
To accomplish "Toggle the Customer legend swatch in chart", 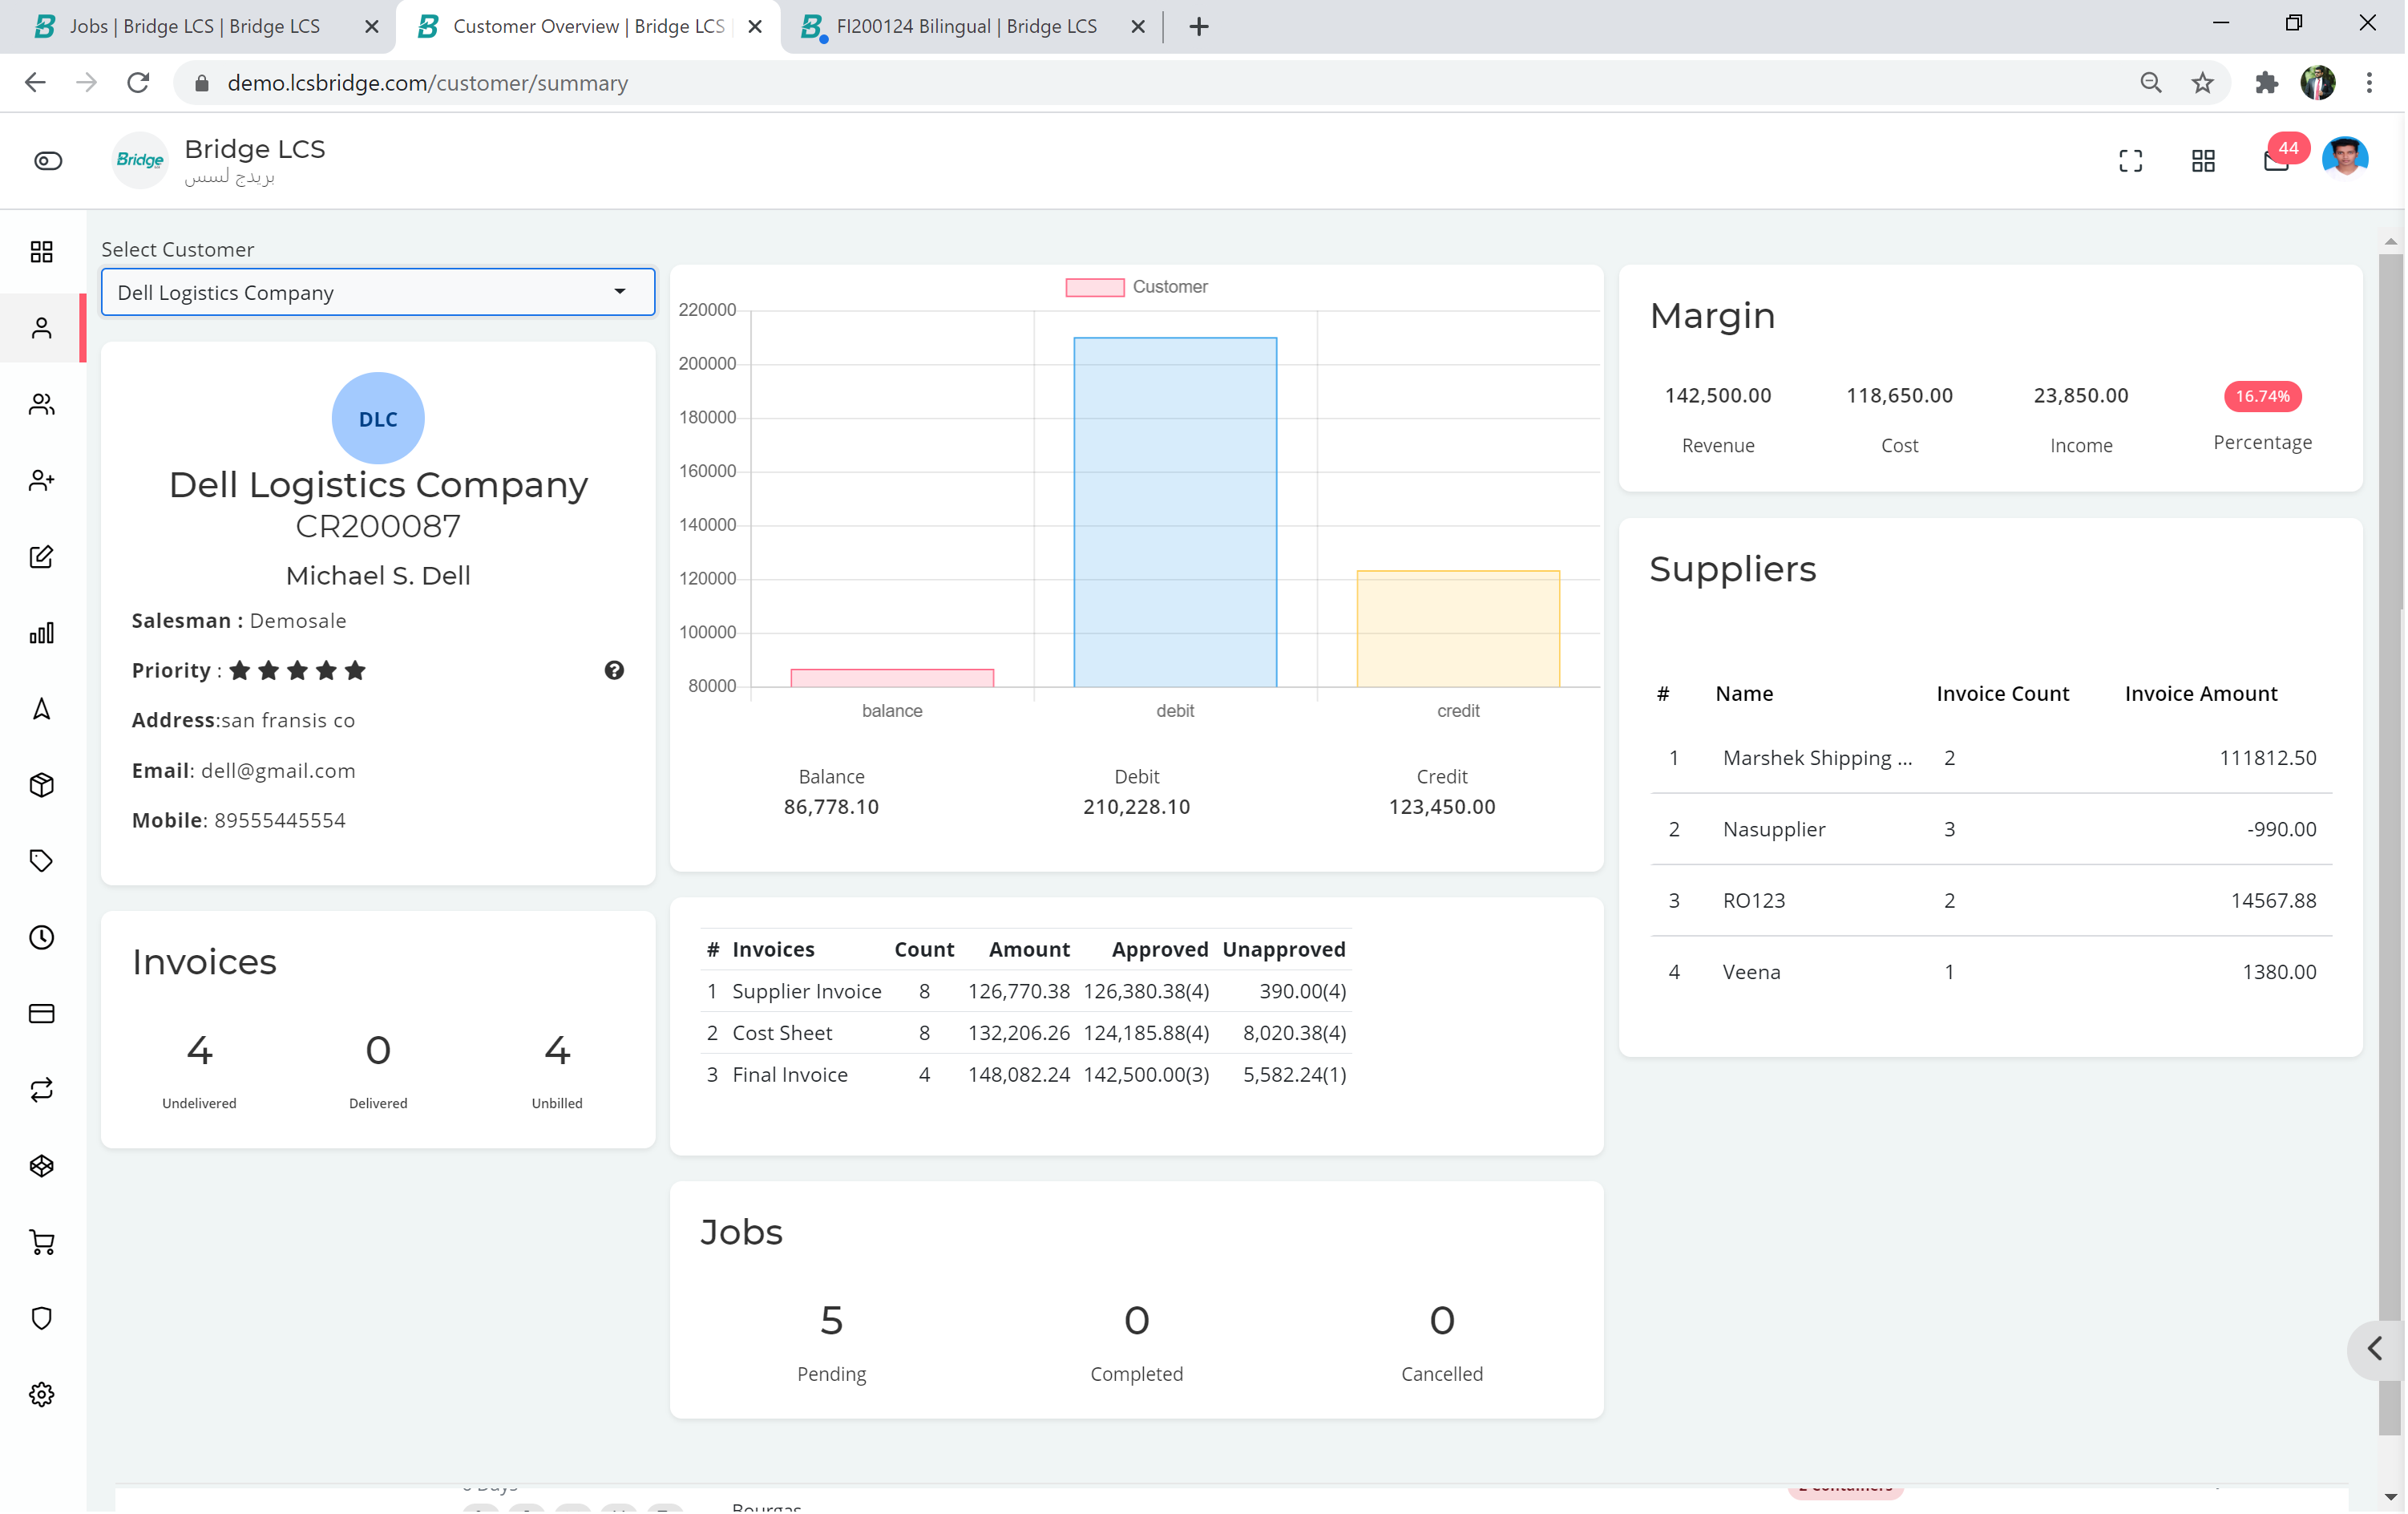I will 1095,287.
